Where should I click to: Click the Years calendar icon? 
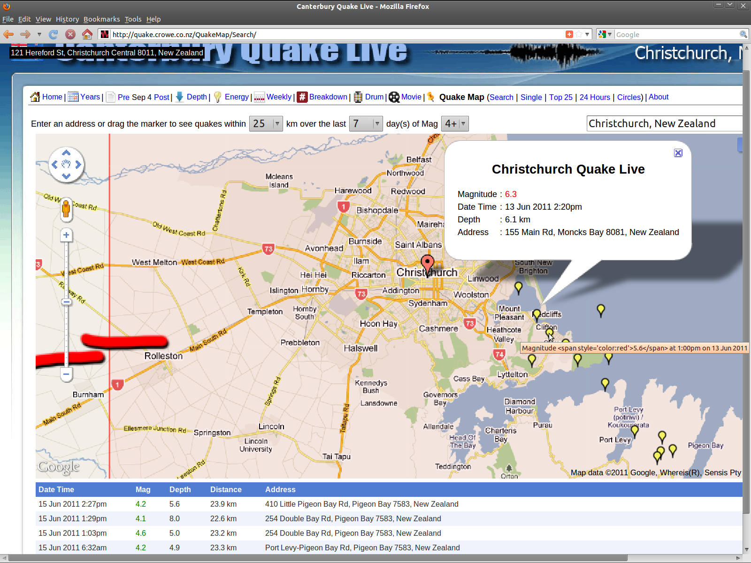click(73, 97)
